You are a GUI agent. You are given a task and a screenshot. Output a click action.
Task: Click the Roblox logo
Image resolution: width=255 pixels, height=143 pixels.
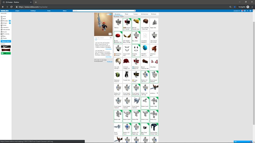(5, 11)
